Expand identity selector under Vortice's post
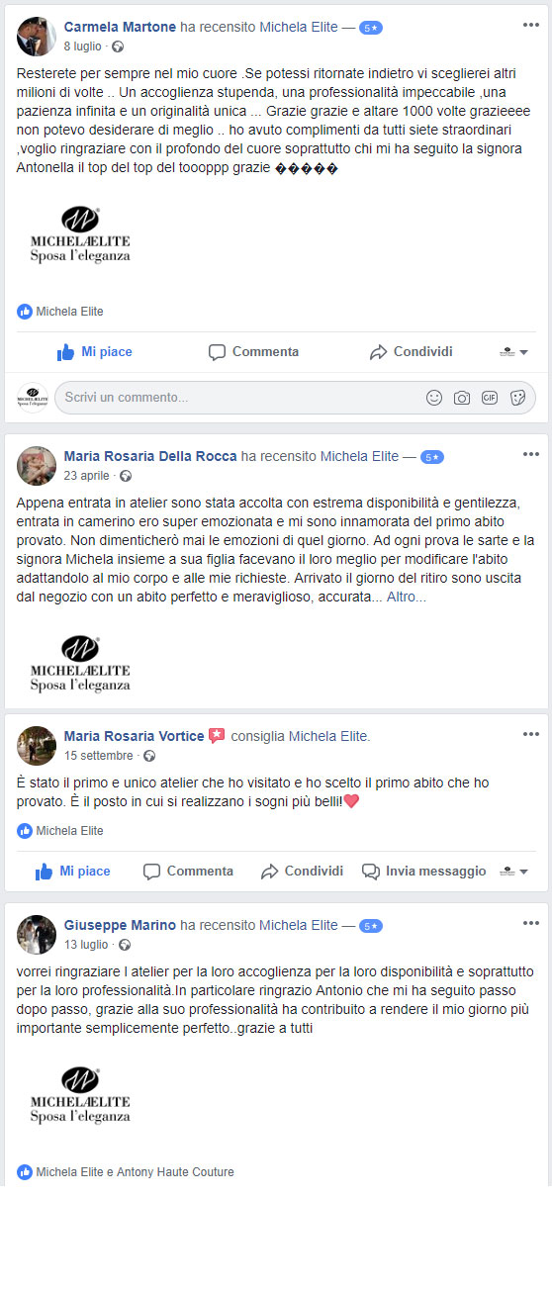 click(514, 872)
